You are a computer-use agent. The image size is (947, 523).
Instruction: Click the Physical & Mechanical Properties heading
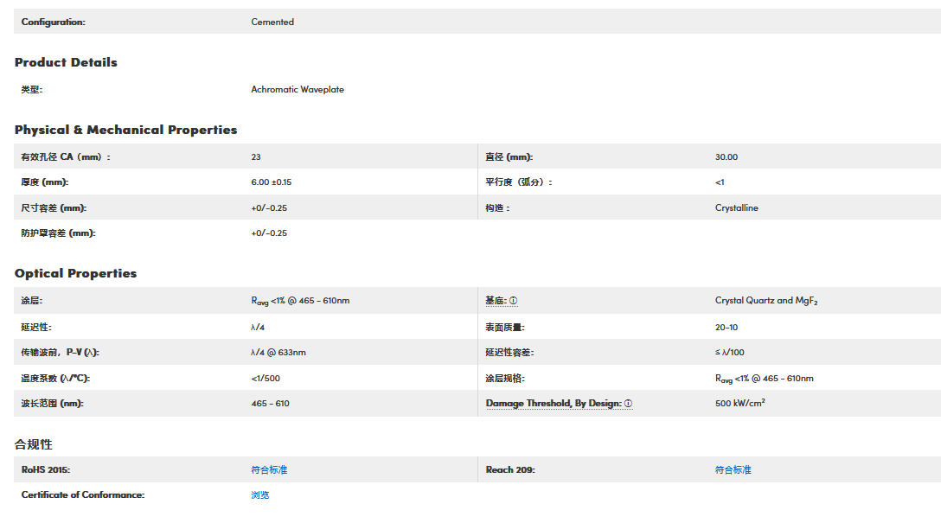coord(125,130)
